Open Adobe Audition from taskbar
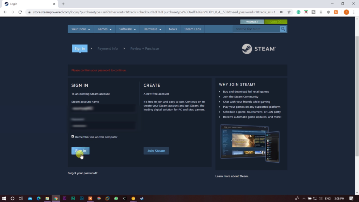Image resolution: width=359 pixels, height=202 pixels. (x=73, y=198)
